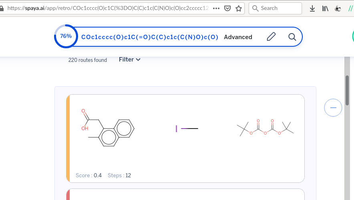Viewport: 354px width, 200px height.
Task: Click the pencil edit-structure icon
Action: 271,37
